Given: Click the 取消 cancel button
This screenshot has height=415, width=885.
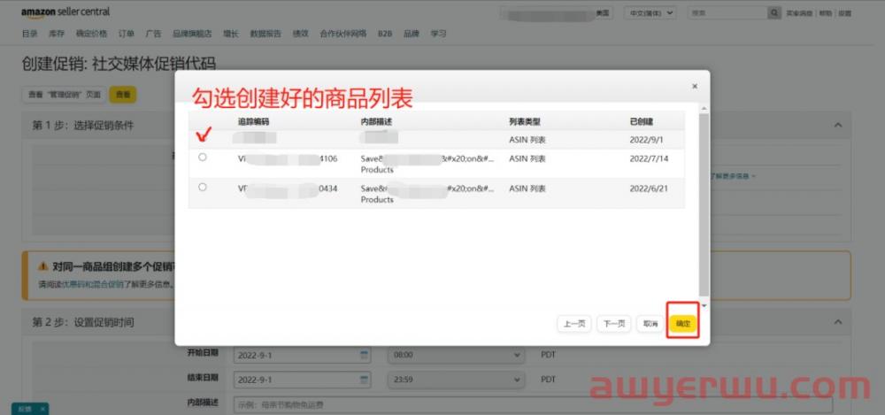Looking at the screenshot, I should click(x=650, y=324).
